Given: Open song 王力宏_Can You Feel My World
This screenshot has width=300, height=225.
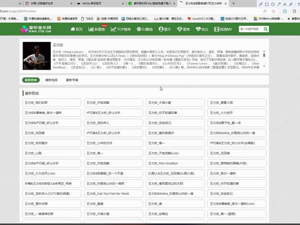Looking at the screenshot, I should (x=114, y=193).
